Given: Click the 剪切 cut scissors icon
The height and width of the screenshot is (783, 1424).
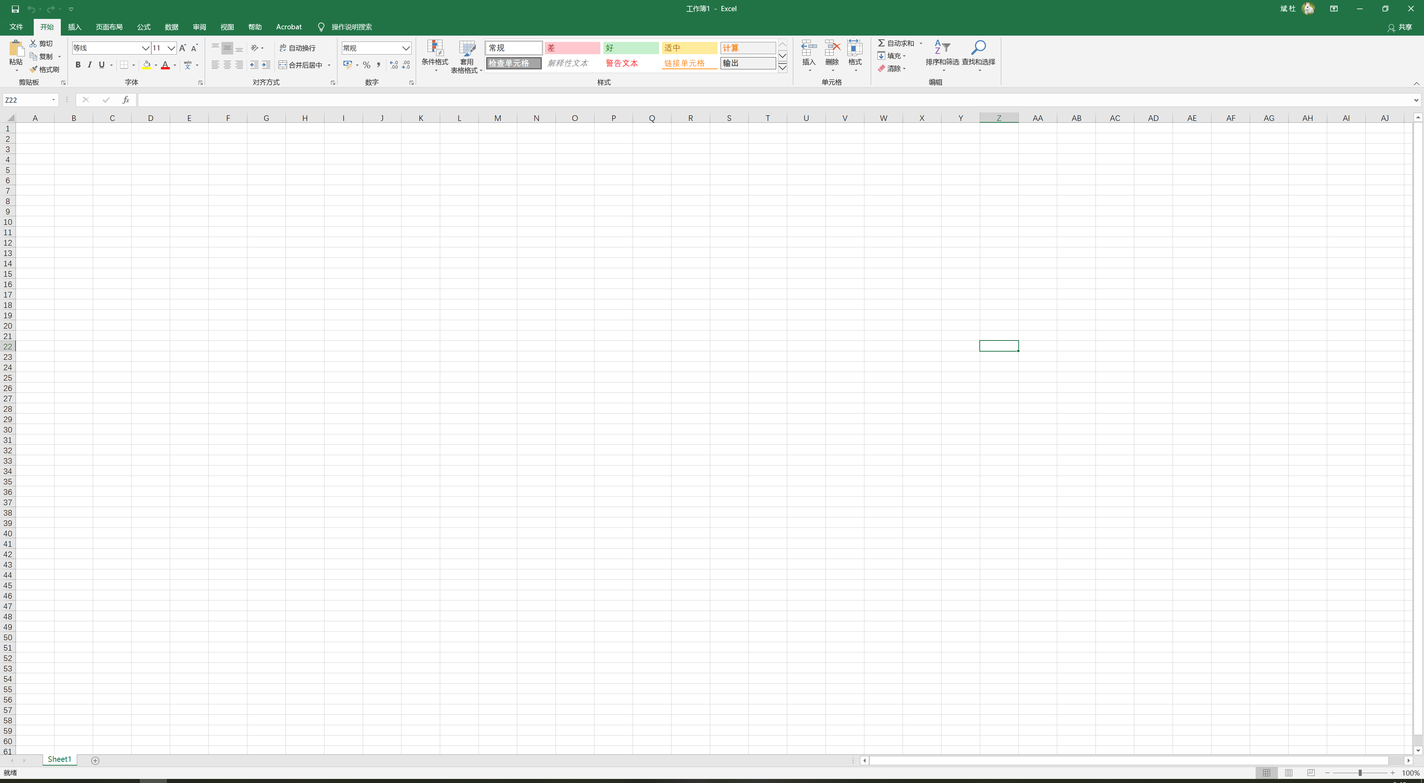Looking at the screenshot, I should point(33,43).
